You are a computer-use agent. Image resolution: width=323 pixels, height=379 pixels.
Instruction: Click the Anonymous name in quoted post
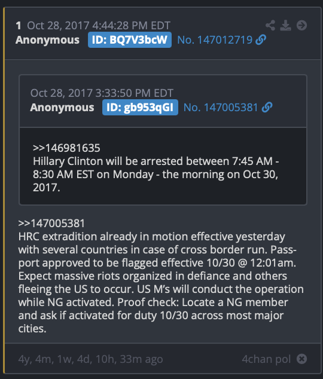tap(62, 108)
